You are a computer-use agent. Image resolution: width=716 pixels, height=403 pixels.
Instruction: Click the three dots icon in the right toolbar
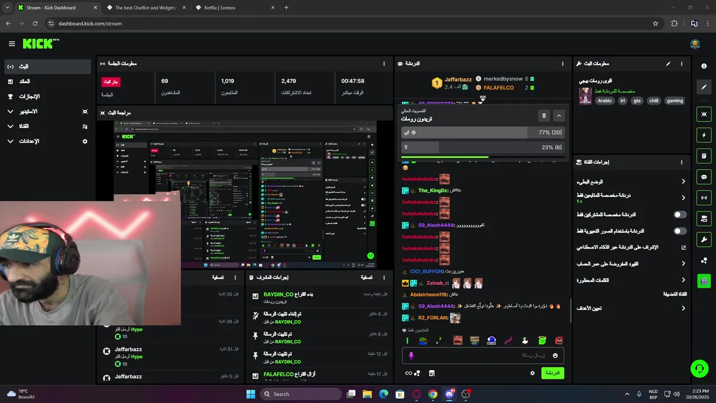tap(704, 260)
